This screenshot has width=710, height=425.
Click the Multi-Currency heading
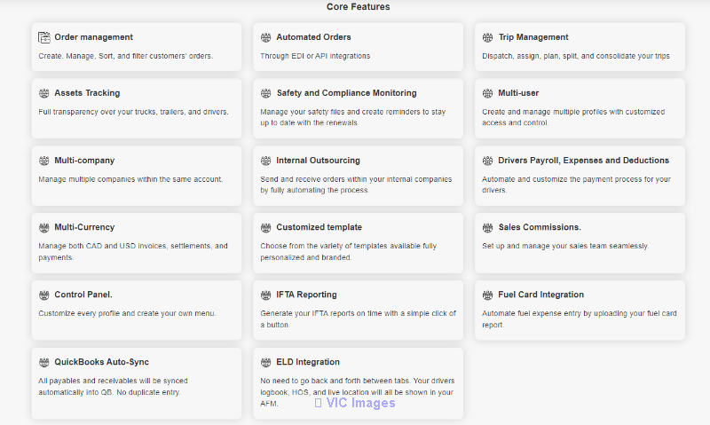coord(84,227)
